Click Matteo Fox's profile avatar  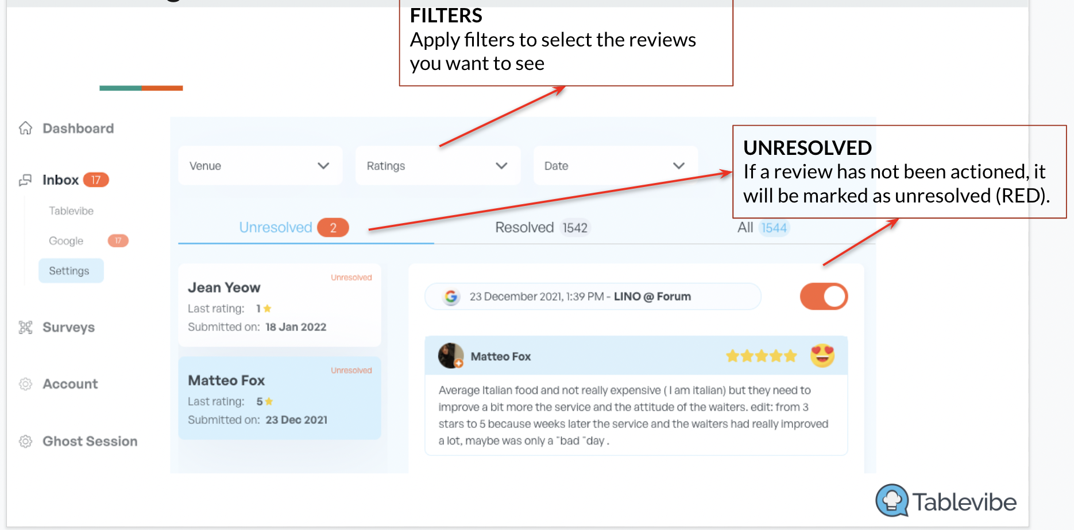(451, 356)
